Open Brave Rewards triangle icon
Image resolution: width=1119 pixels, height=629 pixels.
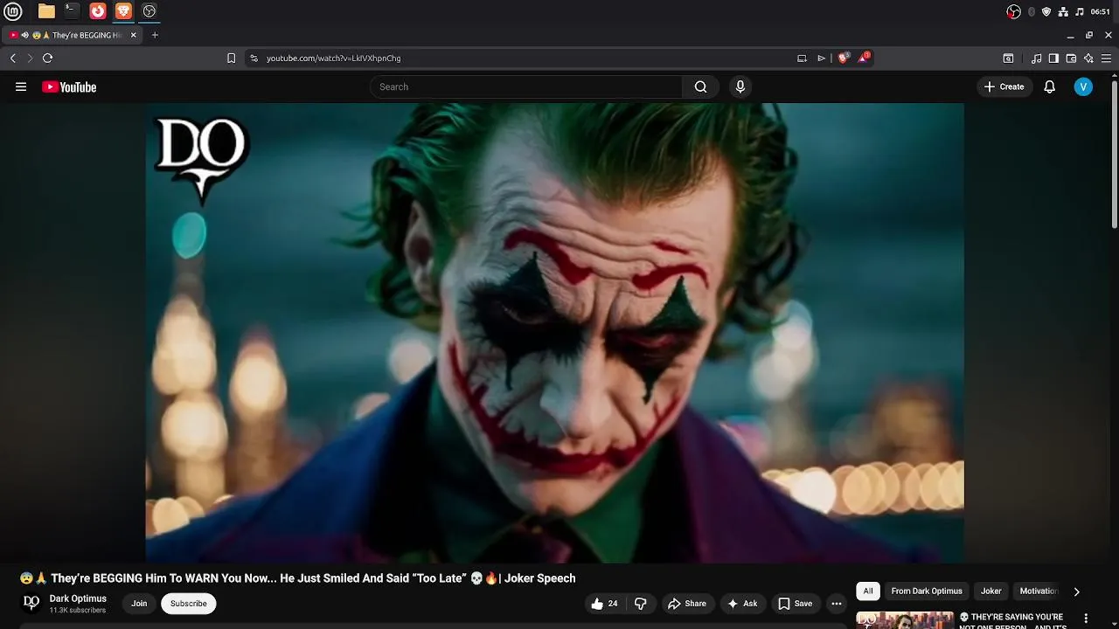pos(864,59)
